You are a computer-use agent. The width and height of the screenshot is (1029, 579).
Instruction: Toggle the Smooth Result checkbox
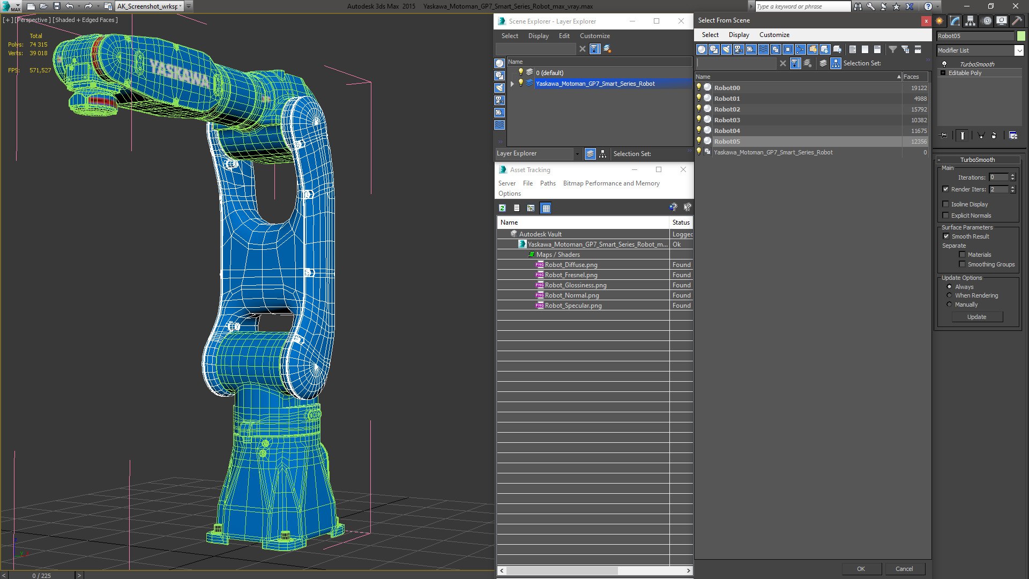click(x=946, y=236)
